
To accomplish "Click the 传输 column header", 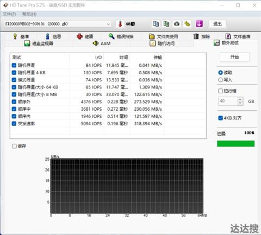I will point(147,58).
